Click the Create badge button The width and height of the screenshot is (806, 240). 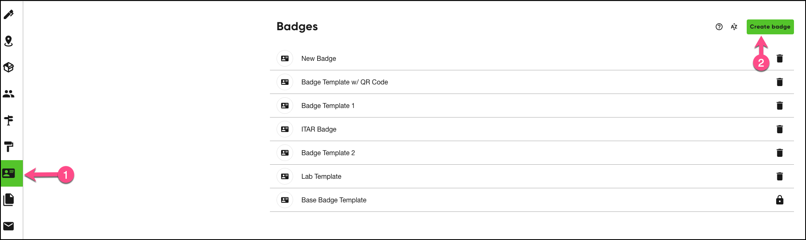tap(770, 26)
